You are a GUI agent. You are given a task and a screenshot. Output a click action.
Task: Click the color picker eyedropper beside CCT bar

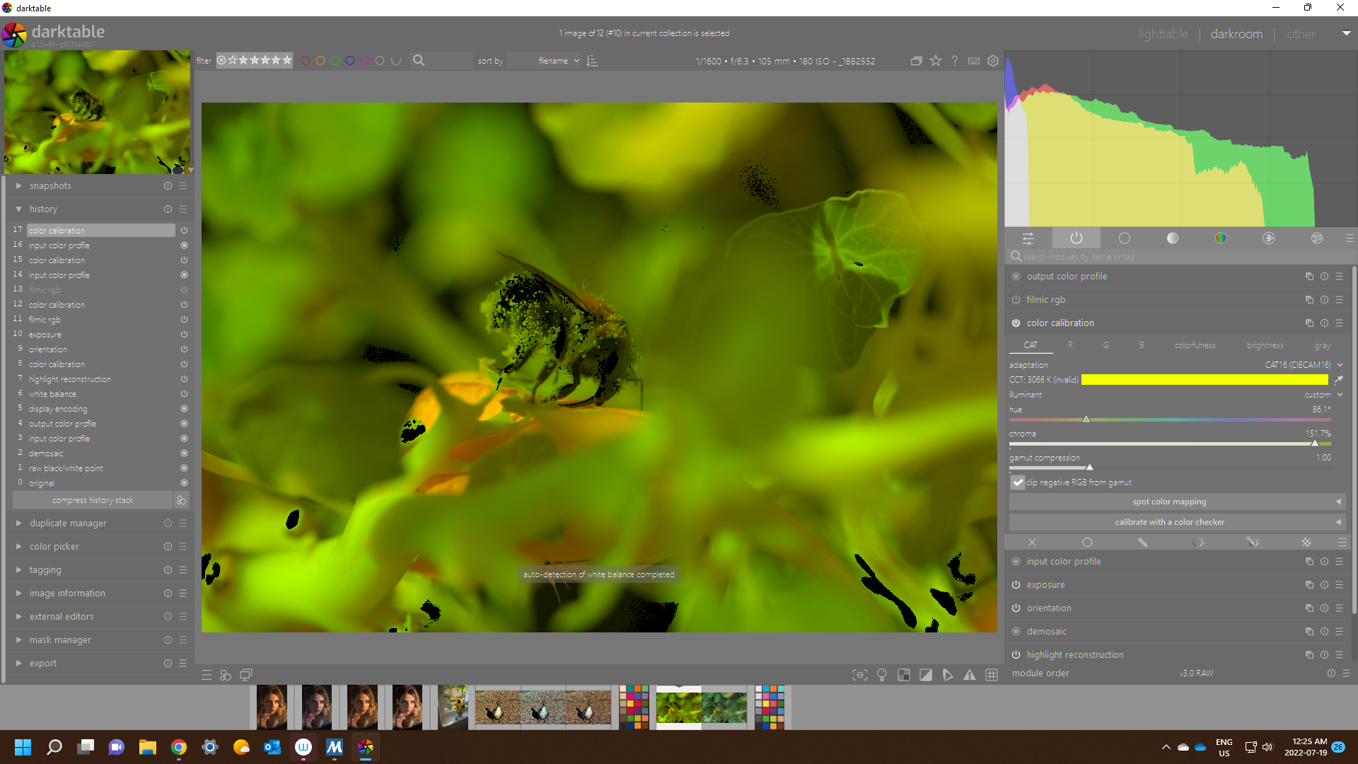click(1338, 380)
